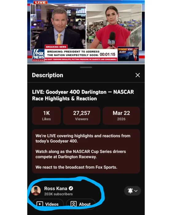Open the About channel button

[81, 204]
